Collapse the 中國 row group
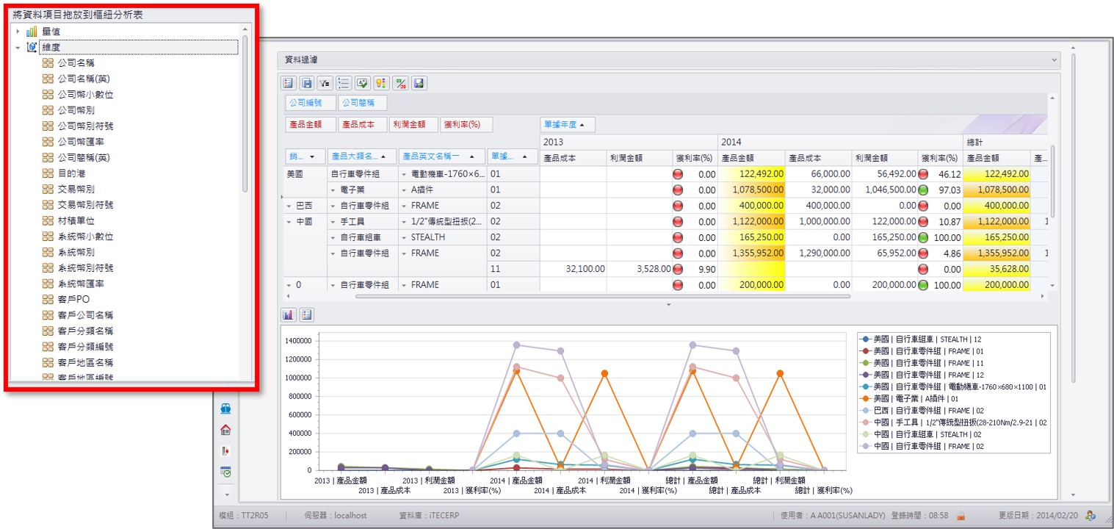Image resolution: width=1114 pixels, height=529 pixels. point(289,222)
